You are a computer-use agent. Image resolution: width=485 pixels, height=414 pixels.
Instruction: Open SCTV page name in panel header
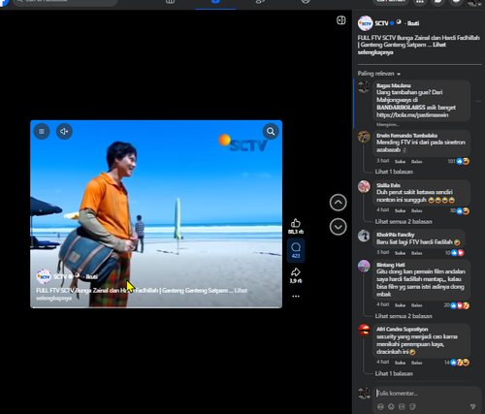click(x=381, y=23)
